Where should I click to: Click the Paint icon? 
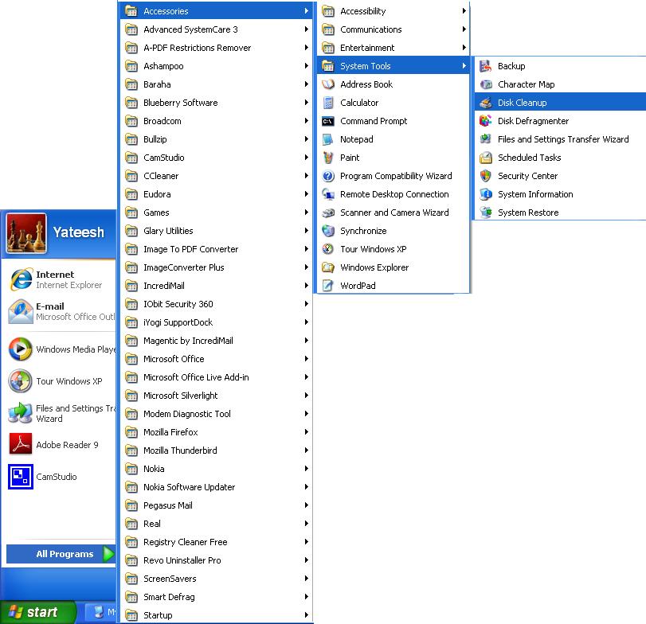click(x=328, y=158)
